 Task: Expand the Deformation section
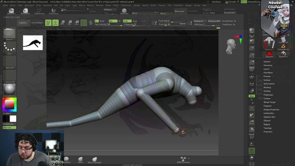click(x=269, y=84)
